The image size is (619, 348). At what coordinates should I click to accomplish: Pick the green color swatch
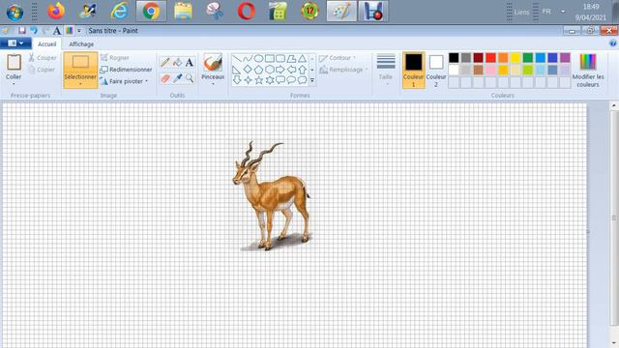coord(528,58)
